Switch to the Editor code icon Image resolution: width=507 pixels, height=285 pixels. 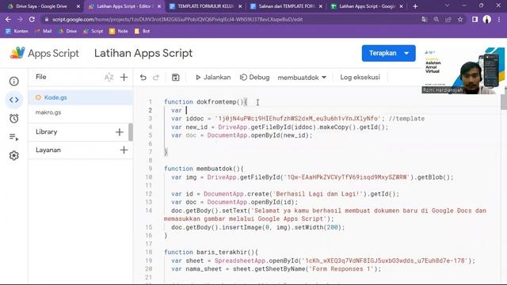point(14,100)
